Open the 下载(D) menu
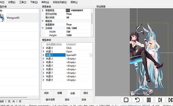The height and width of the screenshot is (106, 173). (34, 2)
